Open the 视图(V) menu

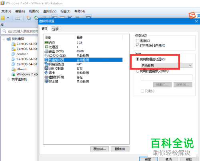tap(34, 11)
